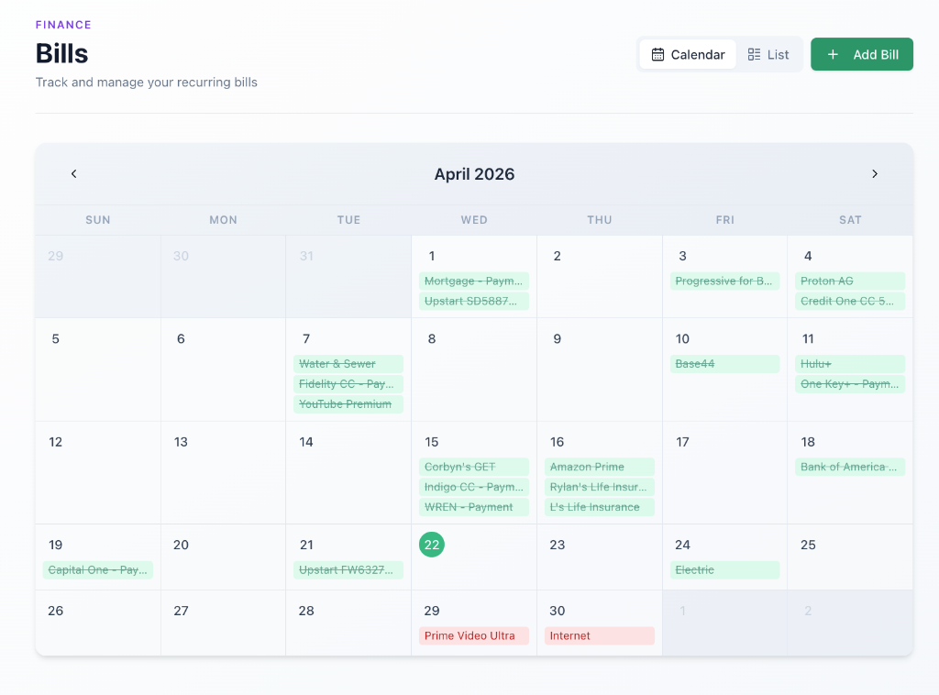Select the YouTube Premium bill
Viewport: 939px width, 695px height.
click(348, 404)
